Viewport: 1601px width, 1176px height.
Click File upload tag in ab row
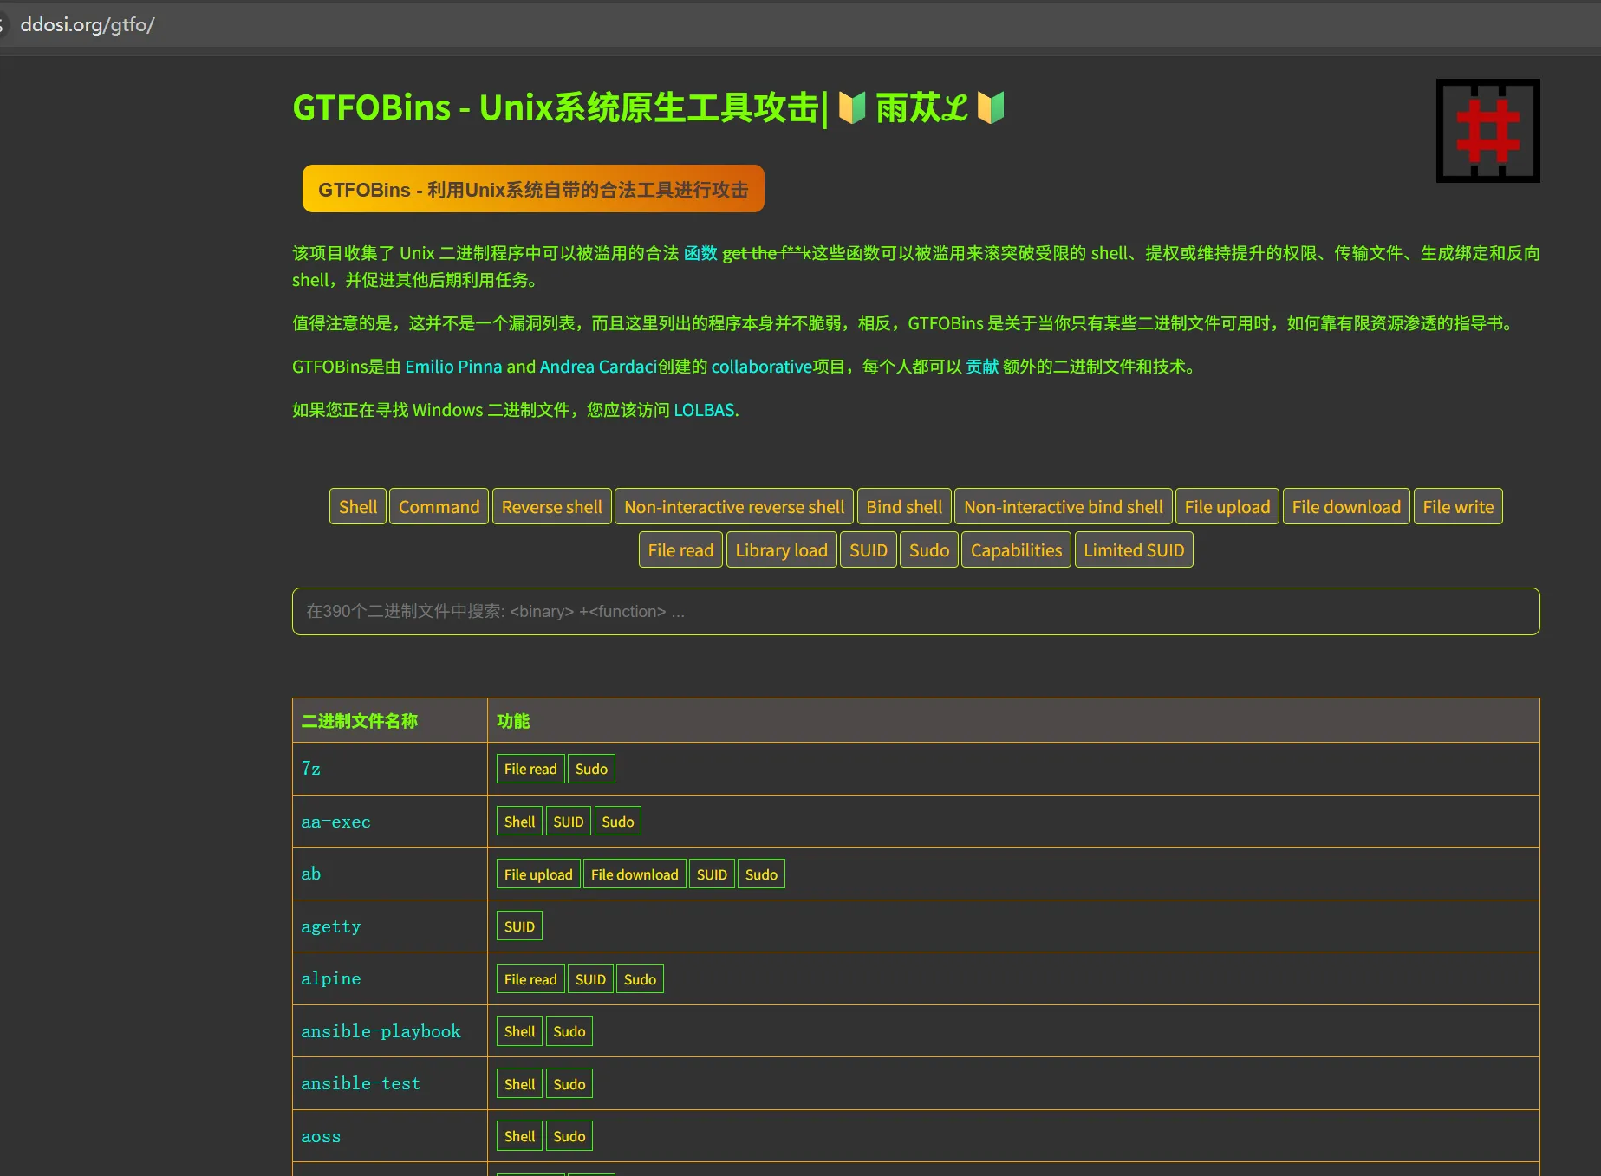[538, 874]
